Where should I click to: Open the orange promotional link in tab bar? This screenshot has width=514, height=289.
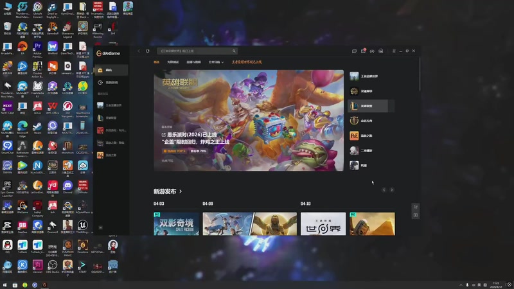coord(247,62)
